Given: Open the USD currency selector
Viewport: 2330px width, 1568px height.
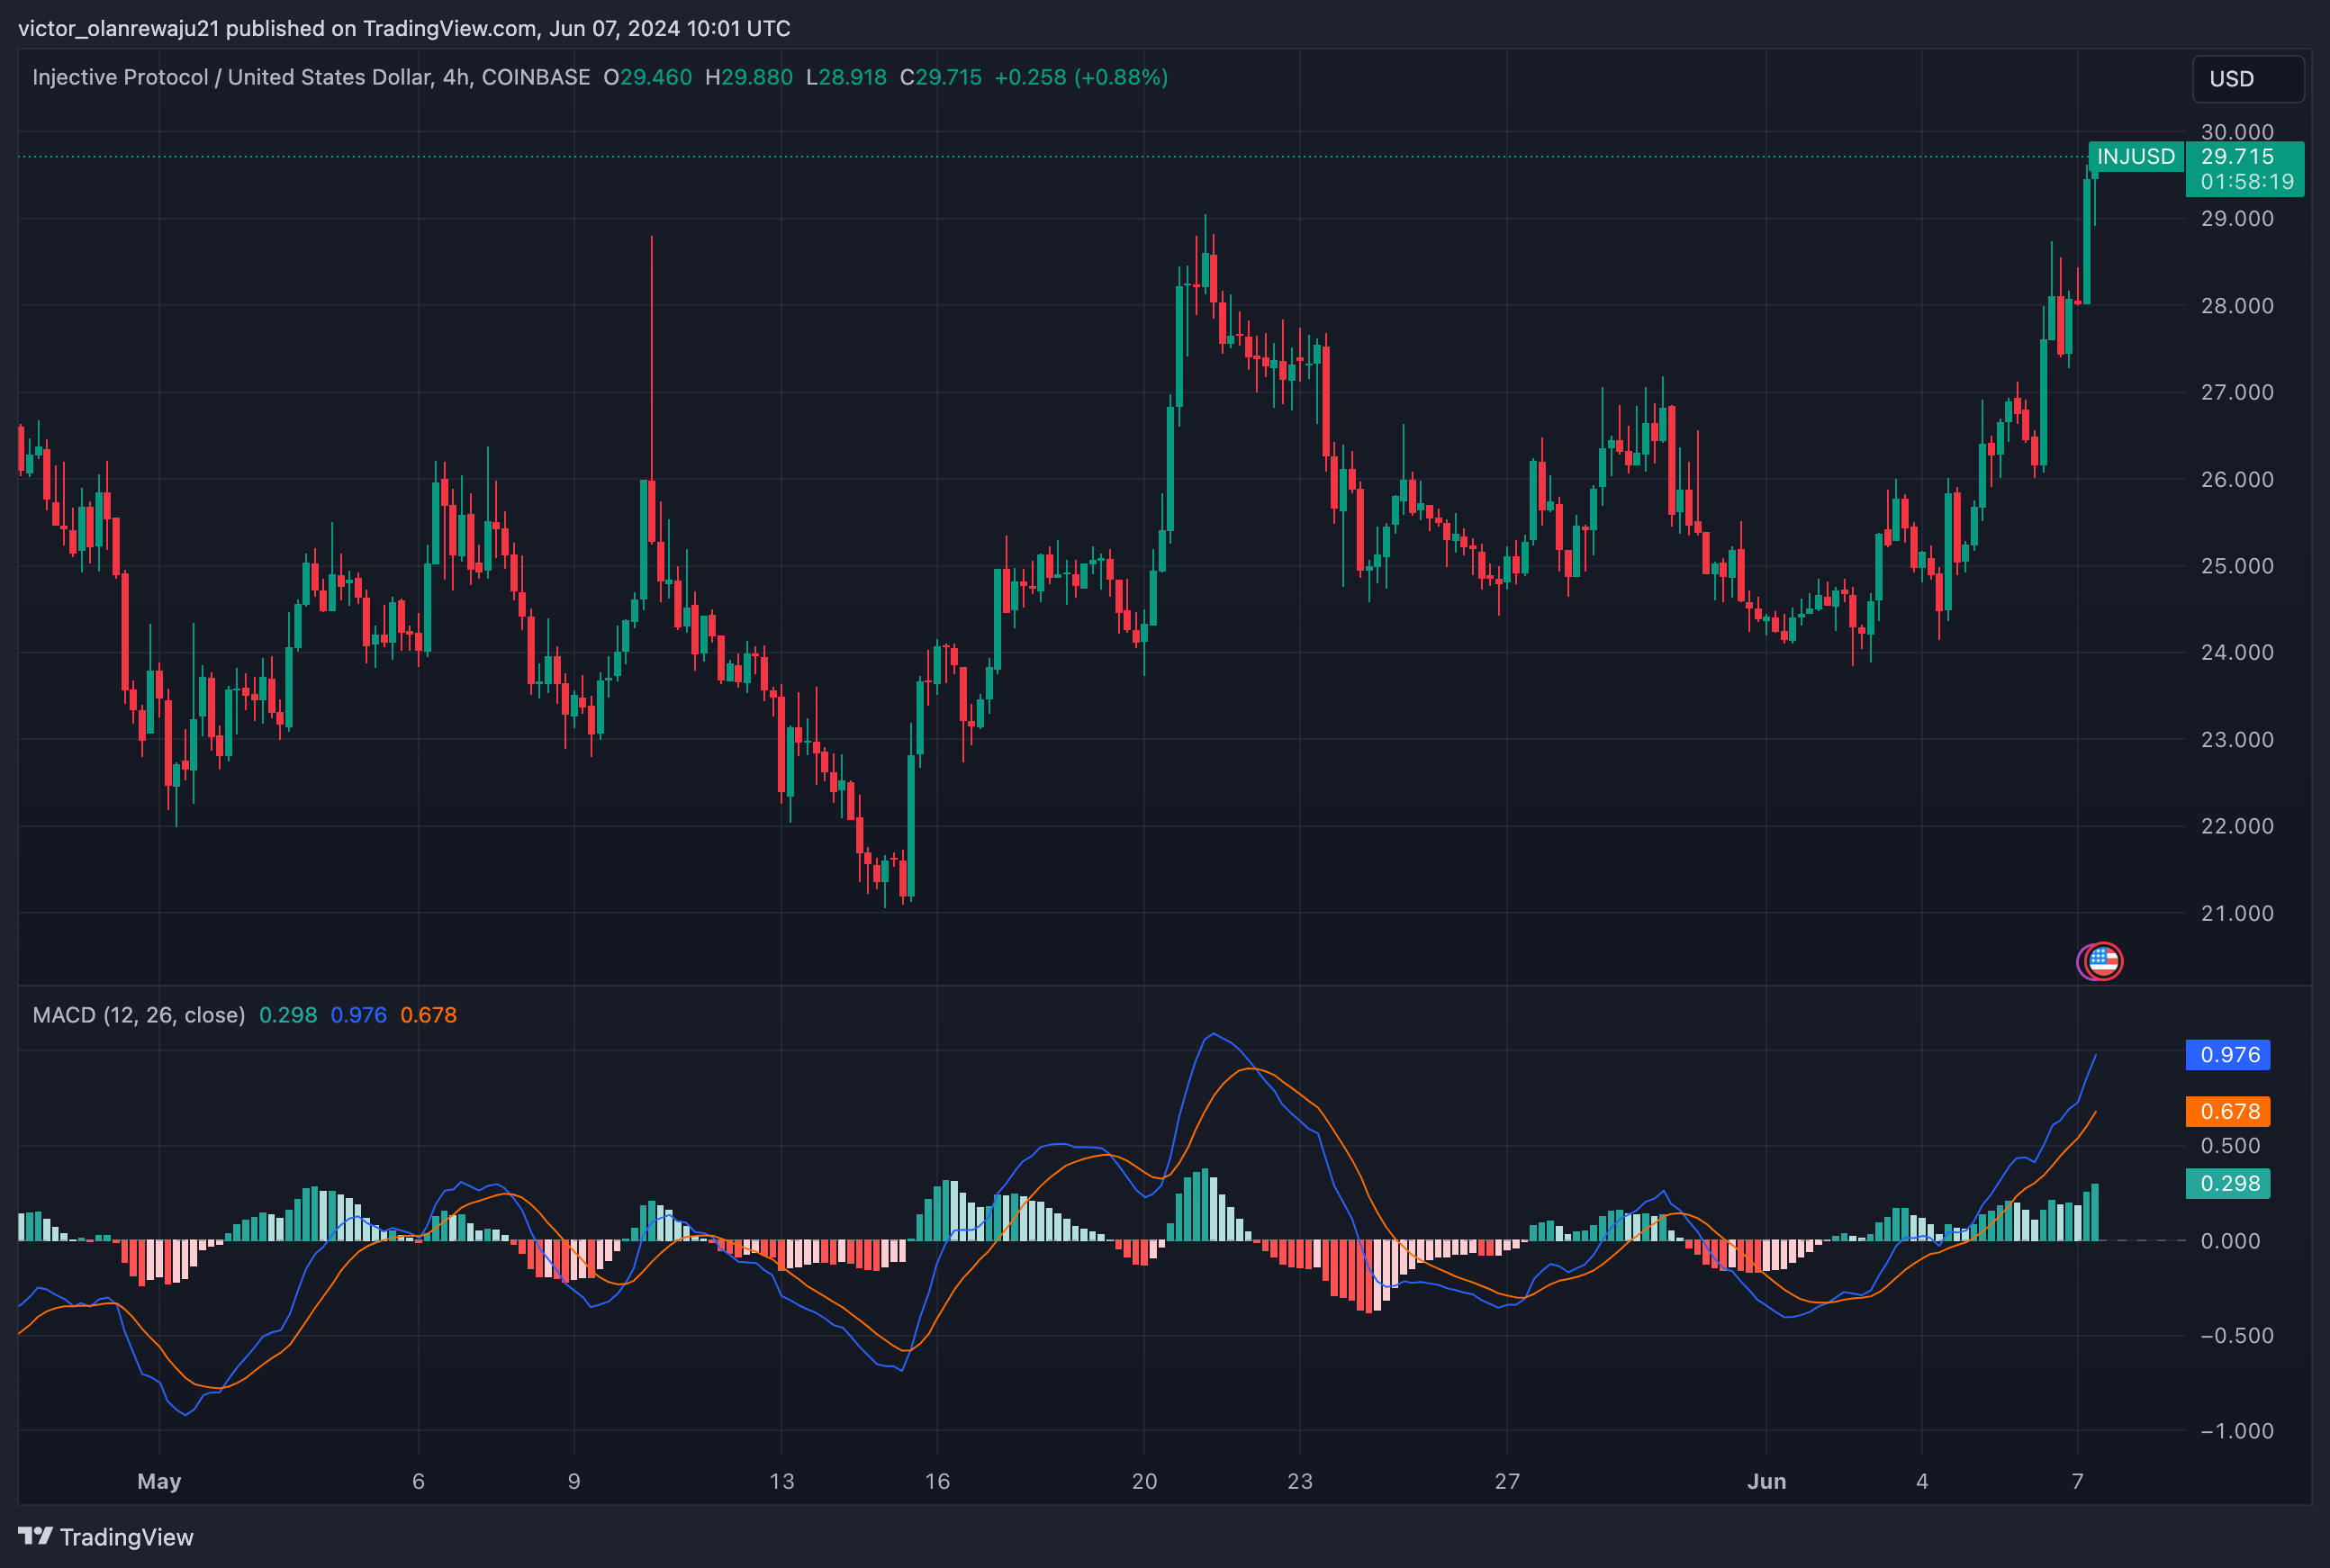Looking at the screenshot, I should coord(2247,79).
